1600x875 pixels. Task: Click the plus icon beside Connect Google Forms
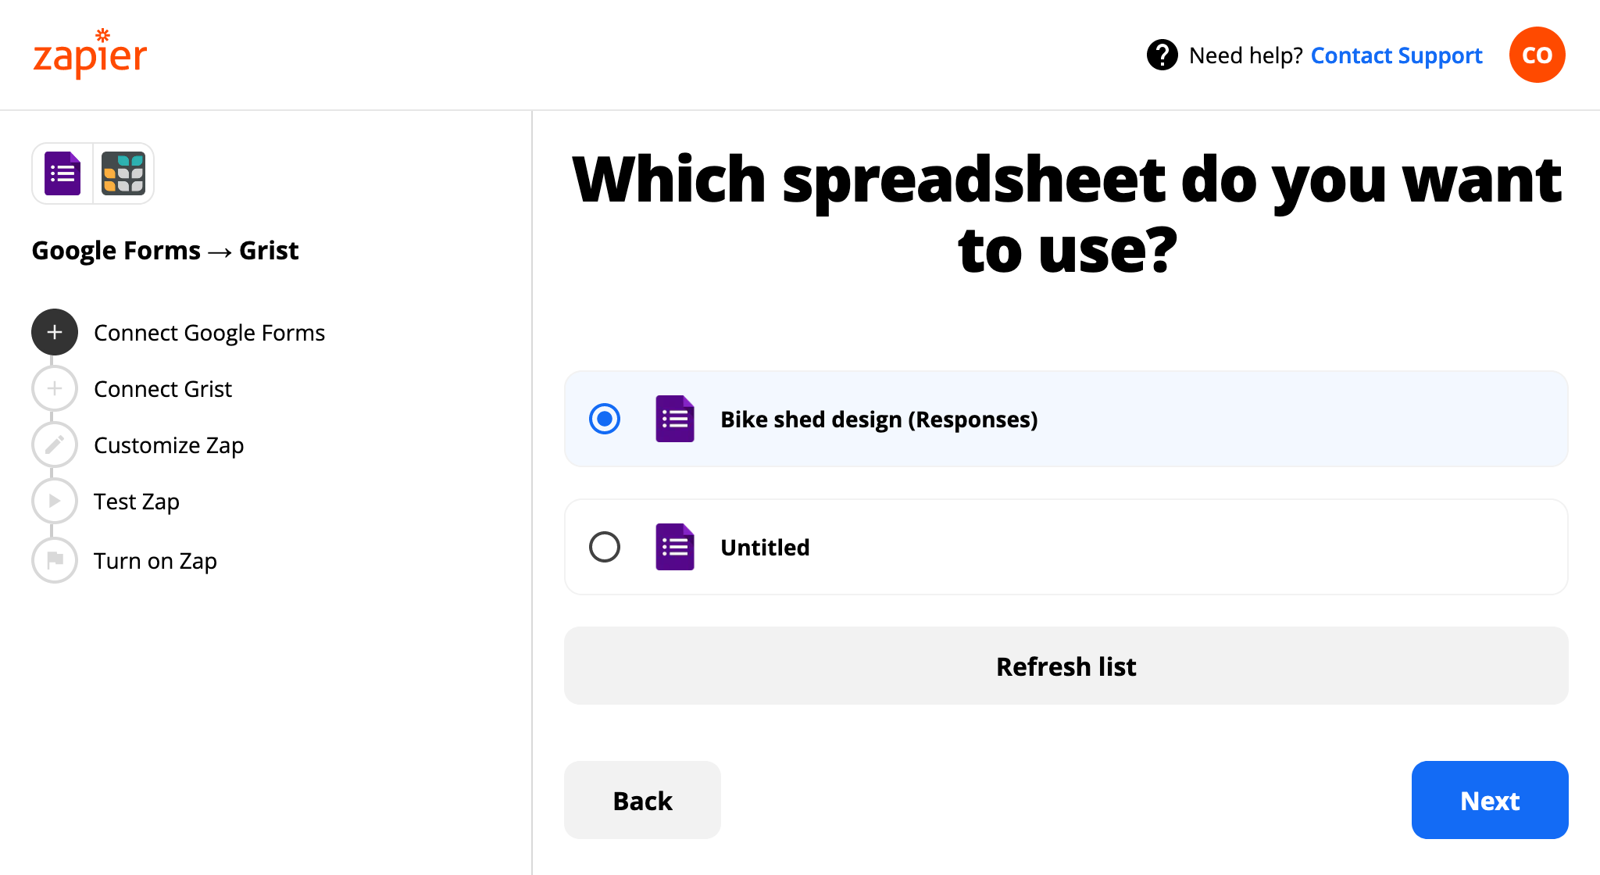55,332
